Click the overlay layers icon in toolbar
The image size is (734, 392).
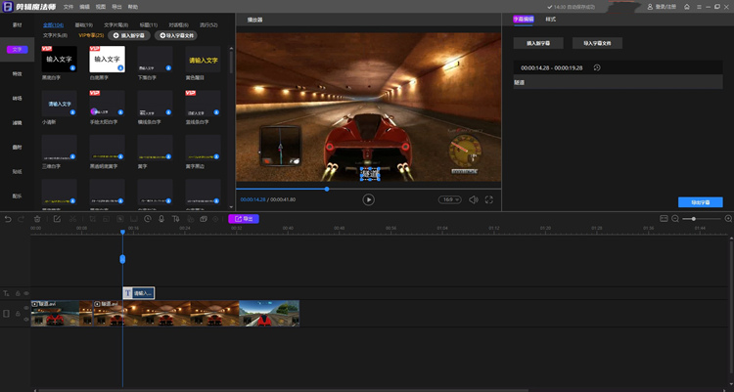click(x=204, y=219)
